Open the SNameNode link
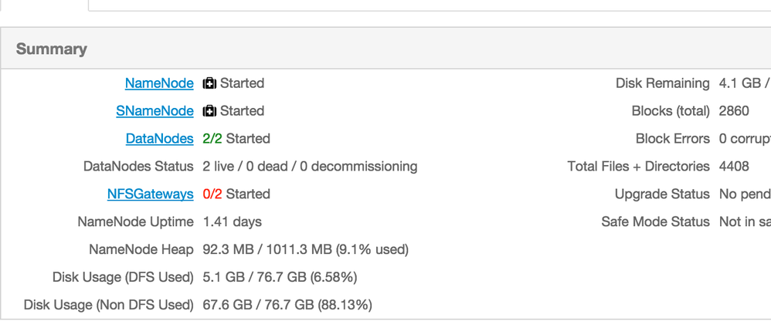 coord(155,111)
